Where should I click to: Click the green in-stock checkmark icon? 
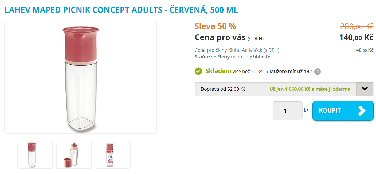point(198,71)
